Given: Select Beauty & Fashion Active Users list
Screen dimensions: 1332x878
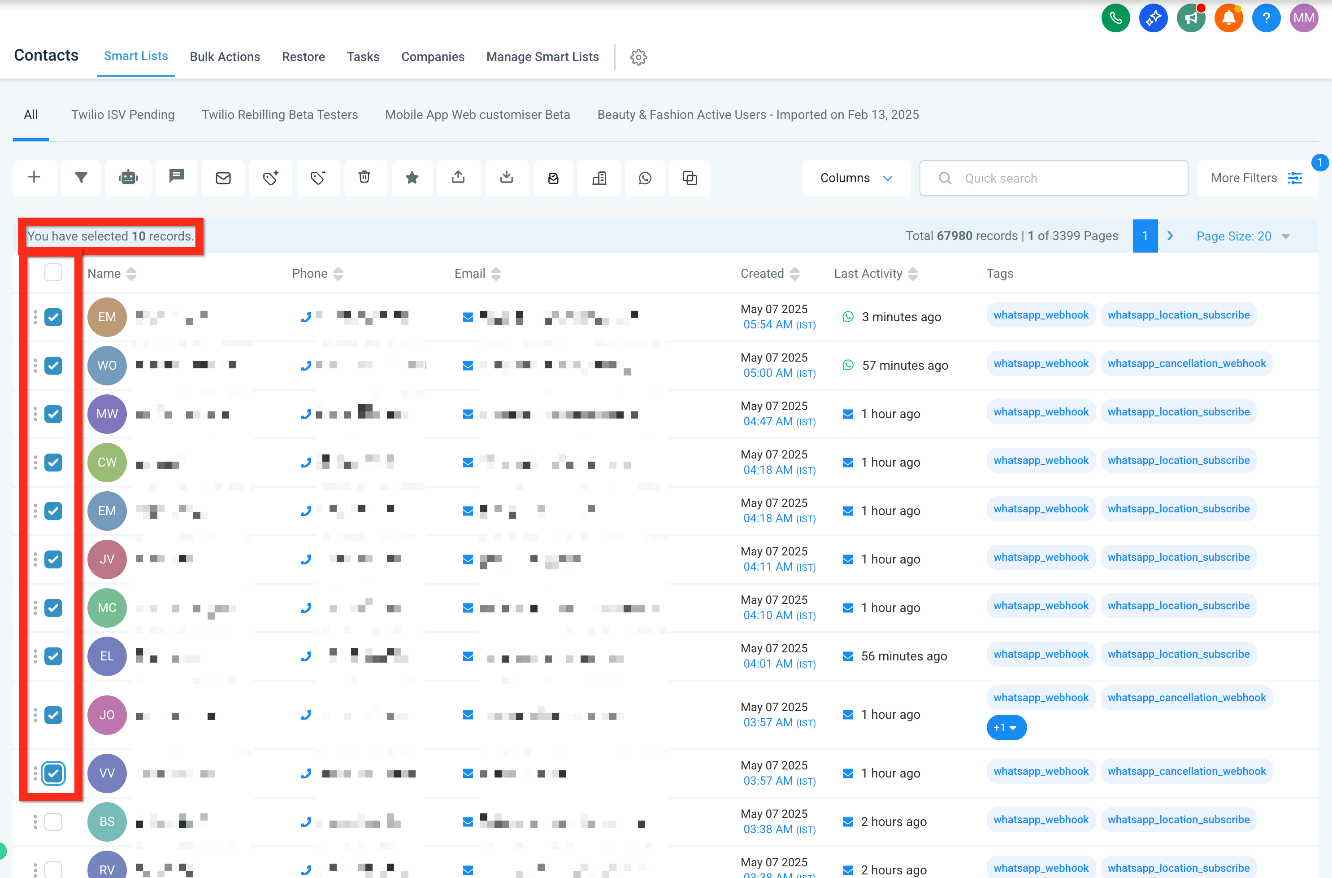Looking at the screenshot, I should click(x=758, y=114).
